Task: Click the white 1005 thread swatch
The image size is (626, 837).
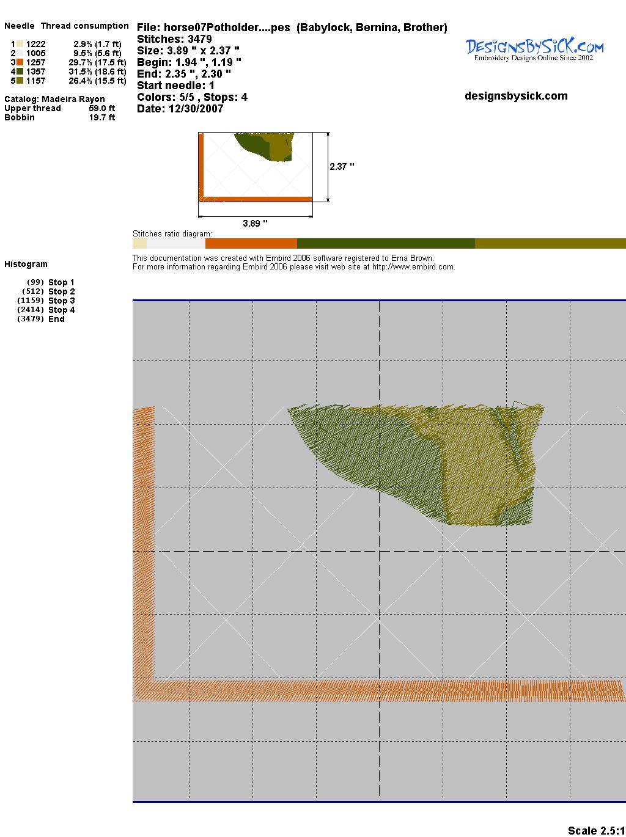Action: click(x=20, y=53)
